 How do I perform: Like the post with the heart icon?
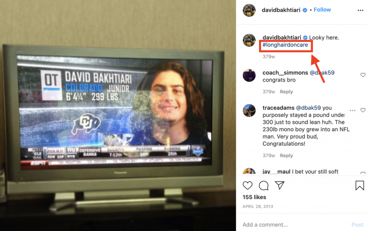point(248,185)
